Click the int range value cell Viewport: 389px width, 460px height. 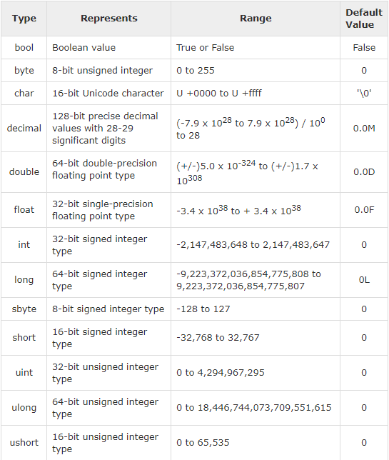256,245
